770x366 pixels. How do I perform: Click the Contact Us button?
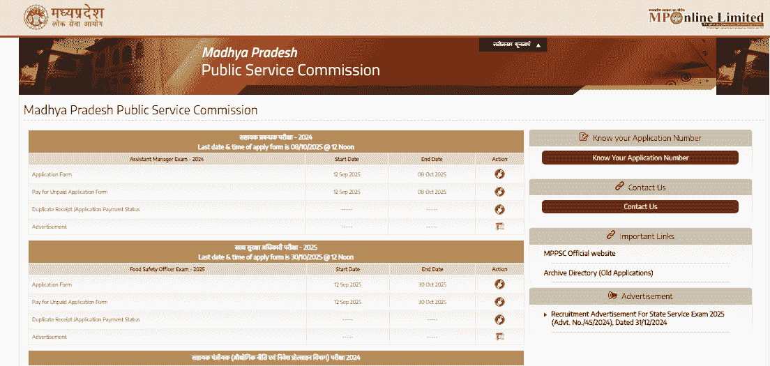640,206
